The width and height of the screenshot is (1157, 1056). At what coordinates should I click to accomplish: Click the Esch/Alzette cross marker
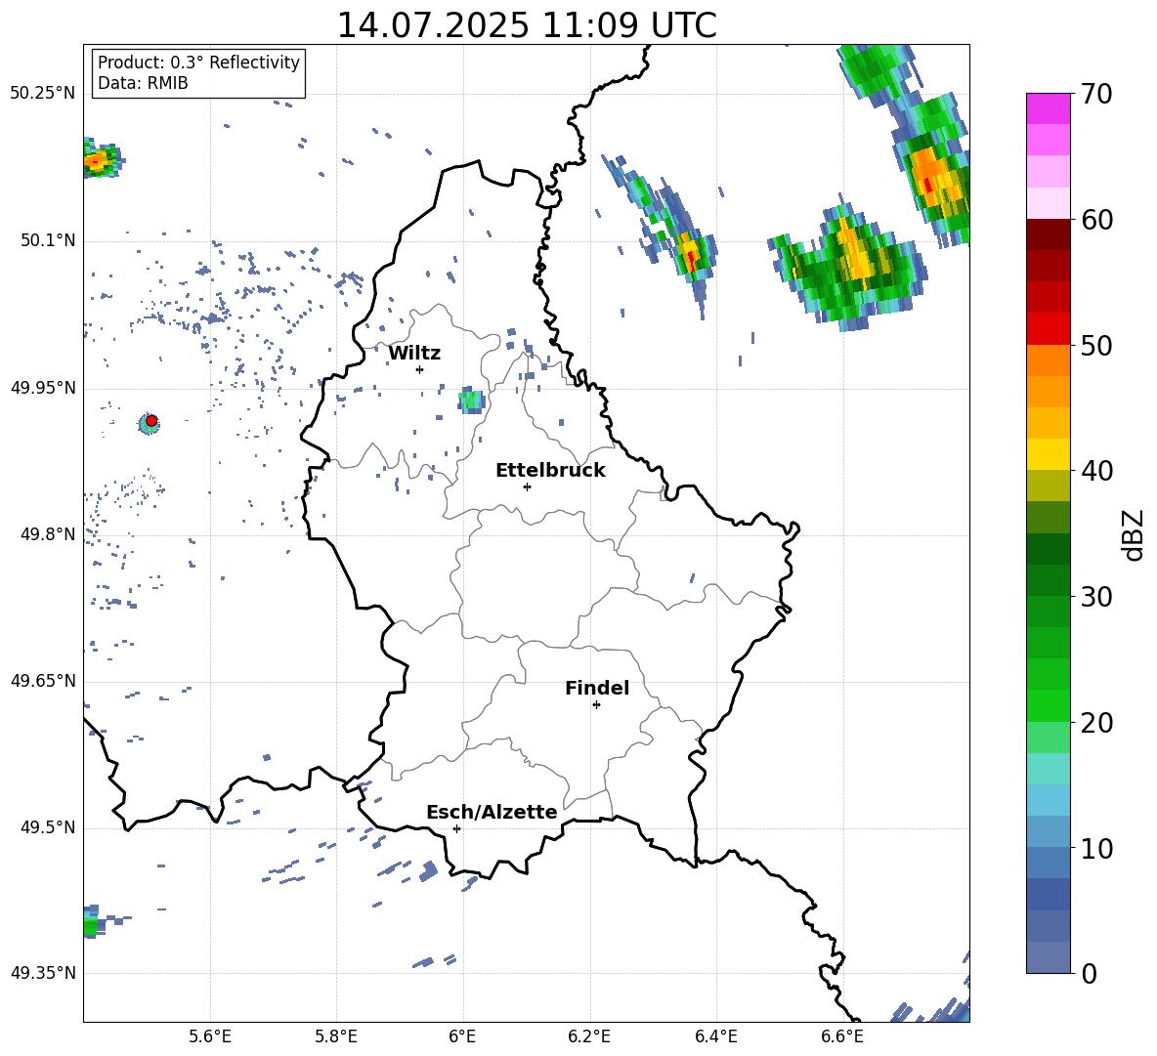[456, 828]
